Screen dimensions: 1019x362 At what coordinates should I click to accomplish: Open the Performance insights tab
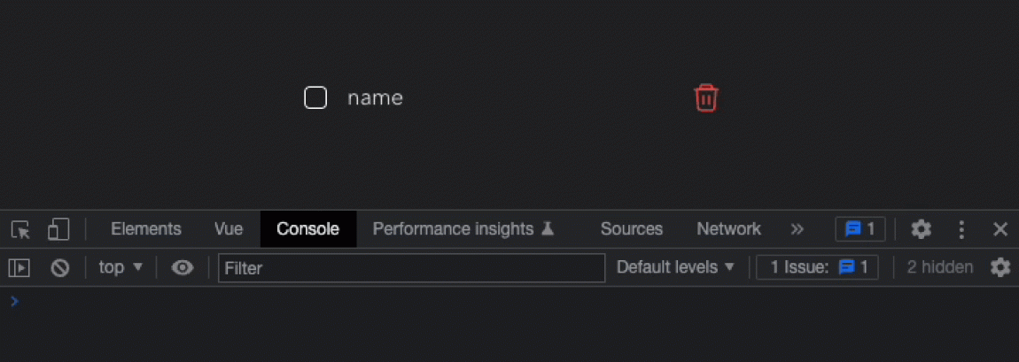click(463, 229)
